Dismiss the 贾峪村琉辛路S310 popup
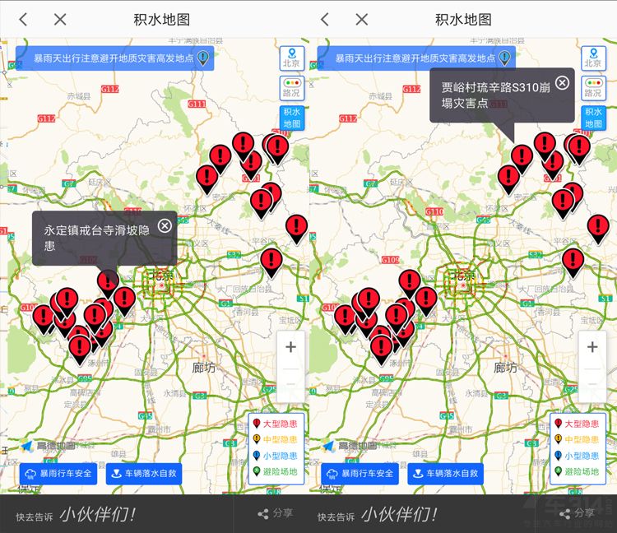 562,82
